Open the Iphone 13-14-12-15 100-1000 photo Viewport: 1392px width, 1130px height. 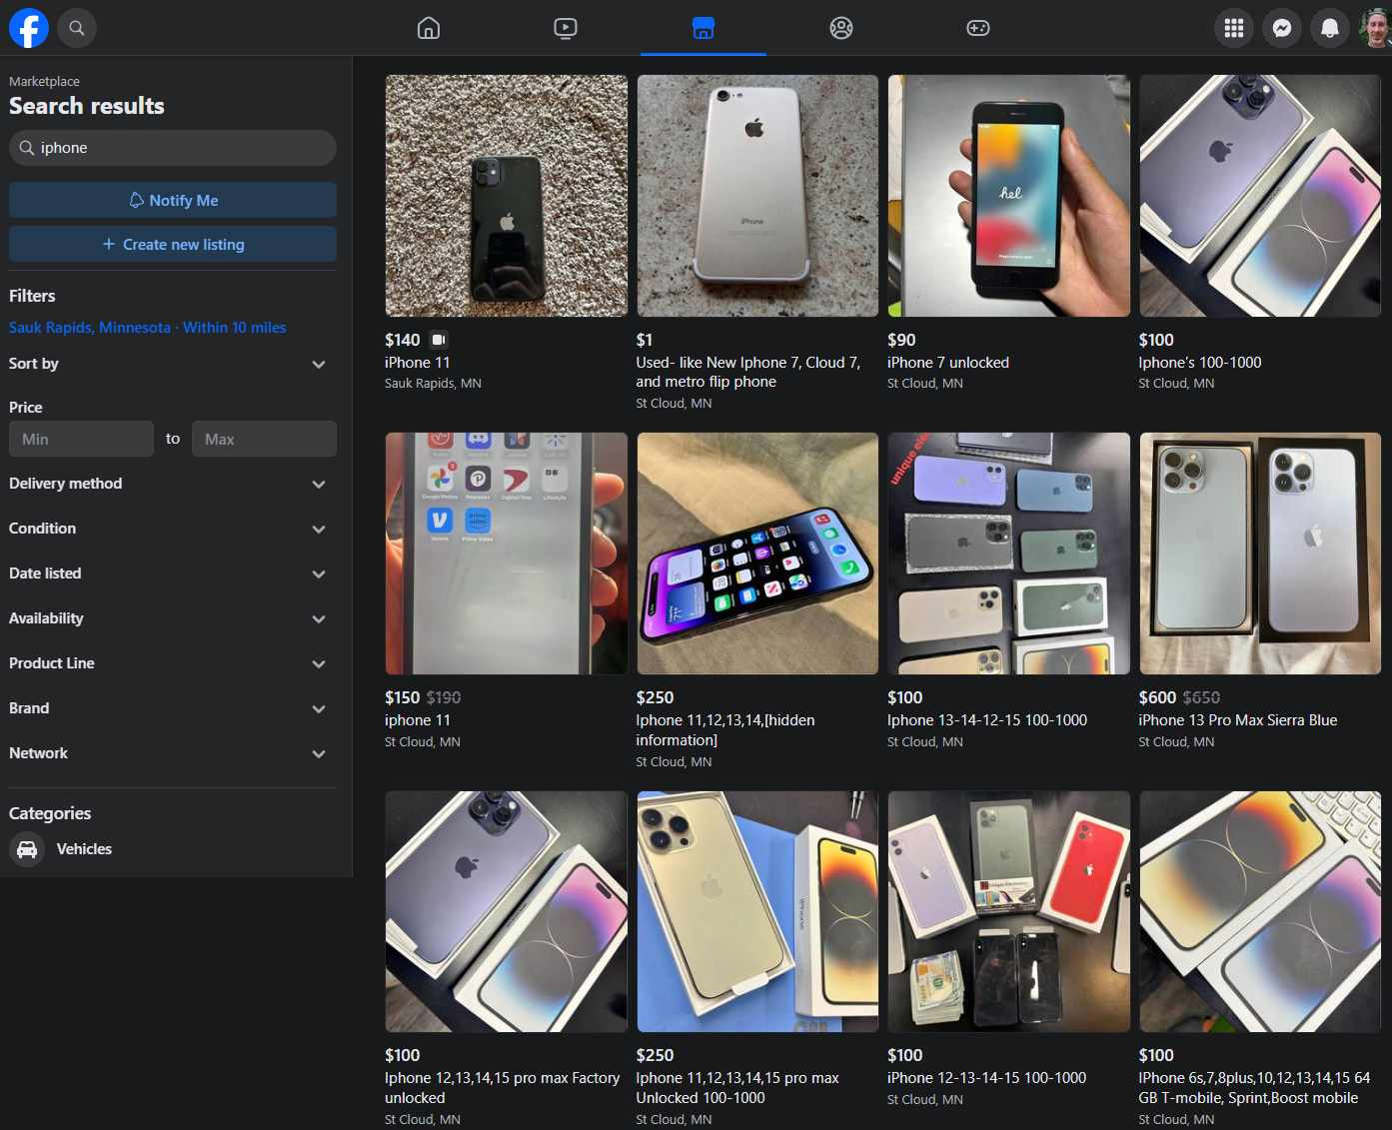tap(1009, 554)
